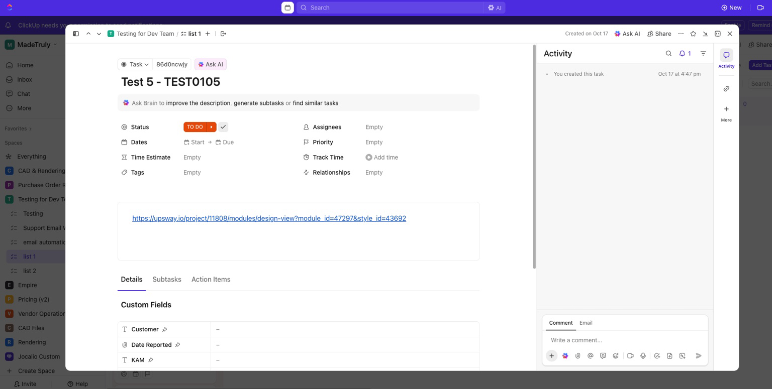772x389 pixels.
Task: Mark task complete with the checkmark button
Action: point(223,127)
